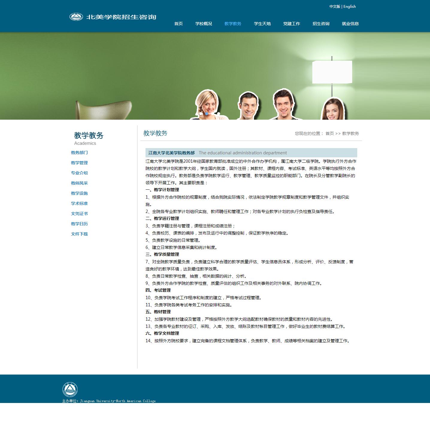Select the active blue carousel dot
430x426 pixels.
click(207, 114)
